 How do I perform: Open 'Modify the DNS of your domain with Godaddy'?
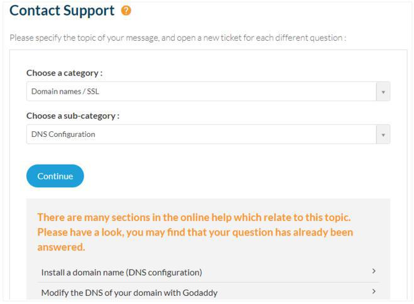pyautogui.click(x=129, y=293)
